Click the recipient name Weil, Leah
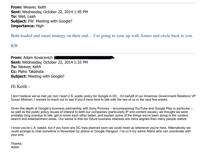Screen dimensions: 212x158 tap(27, 16)
